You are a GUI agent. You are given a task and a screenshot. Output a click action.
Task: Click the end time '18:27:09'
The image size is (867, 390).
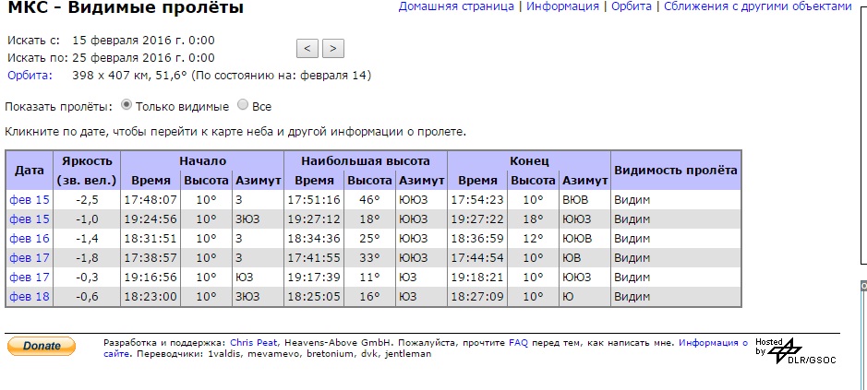click(477, 297)
